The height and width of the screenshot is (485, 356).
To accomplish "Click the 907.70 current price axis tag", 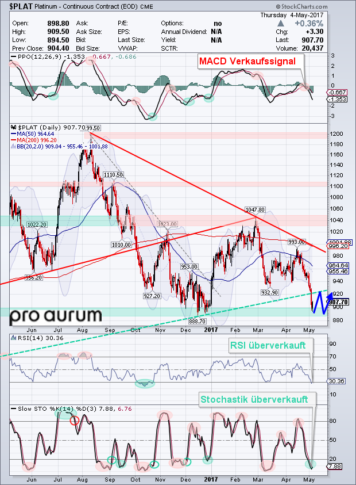I will (338, 302).
